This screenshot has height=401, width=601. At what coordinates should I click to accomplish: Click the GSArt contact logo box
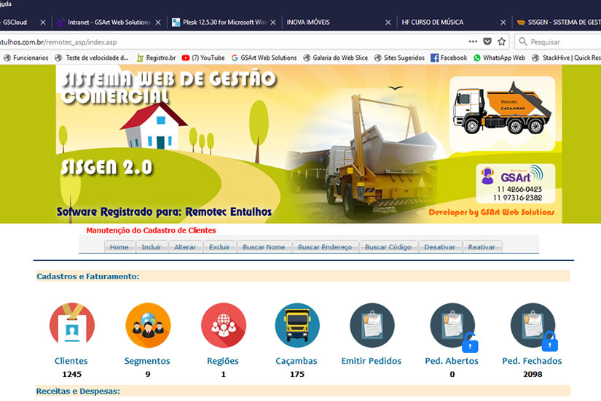(516, 184)
